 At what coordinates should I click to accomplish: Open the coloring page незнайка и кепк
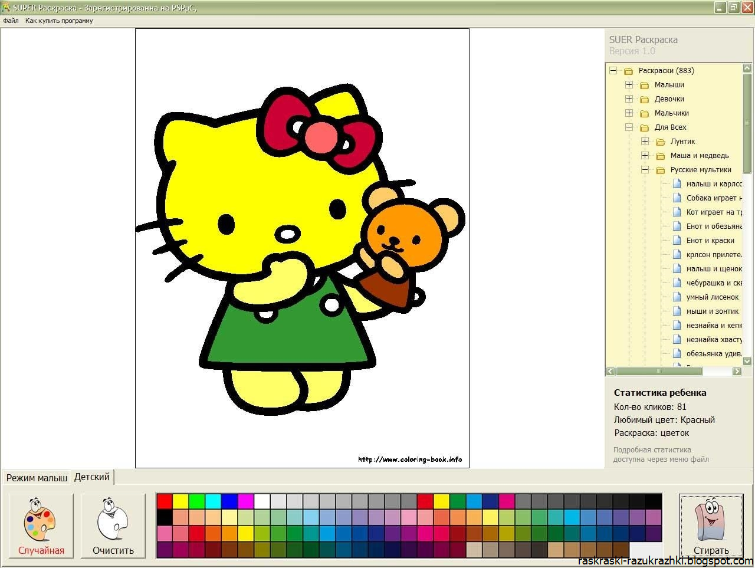(x=714, y=326)
